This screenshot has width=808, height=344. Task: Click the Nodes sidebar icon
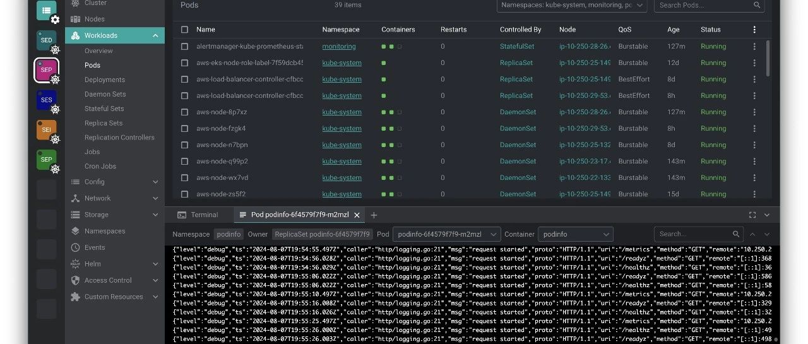point(76,19)
